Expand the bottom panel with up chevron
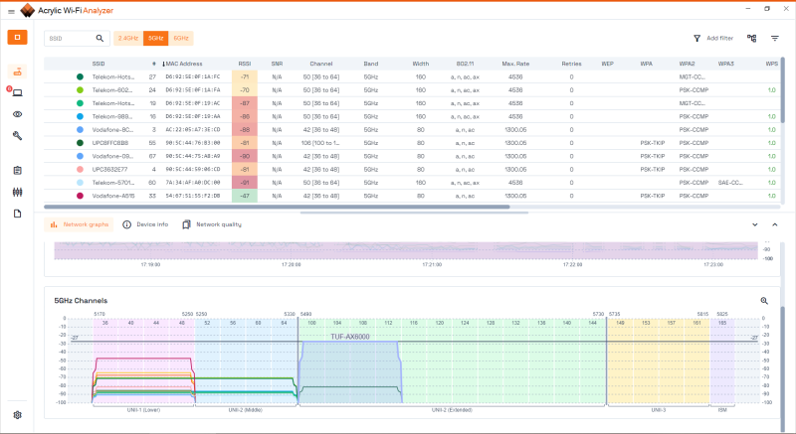The height and width of the screenshot is (434, 796). click(x=775, y=224)
